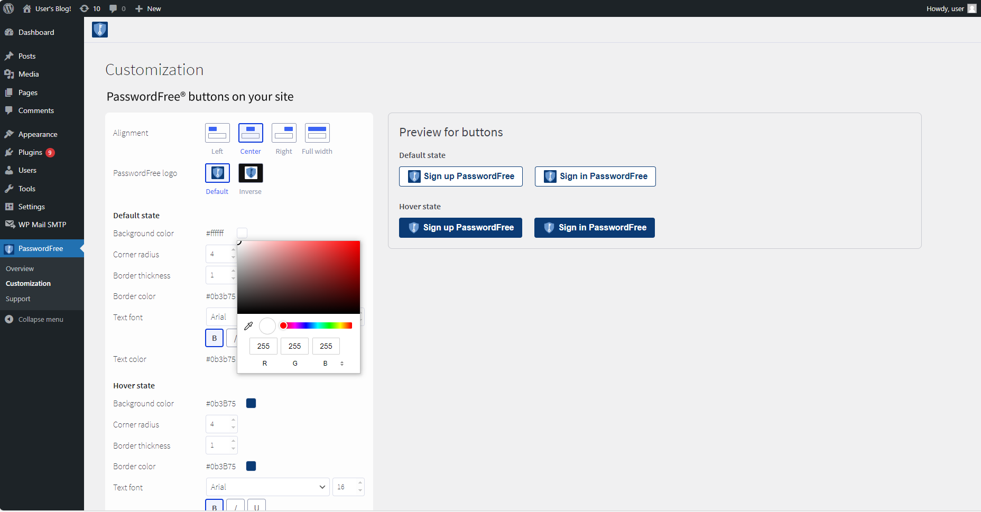Toggle Underline for hover state text
This screenshot has width=981, height=512.
[256, 506]
